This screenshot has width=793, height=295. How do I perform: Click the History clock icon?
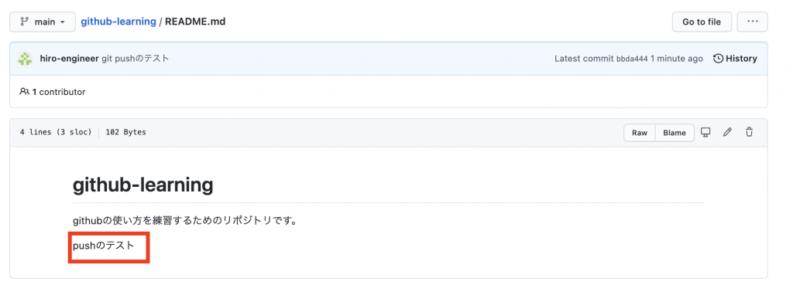click(718, 59)
